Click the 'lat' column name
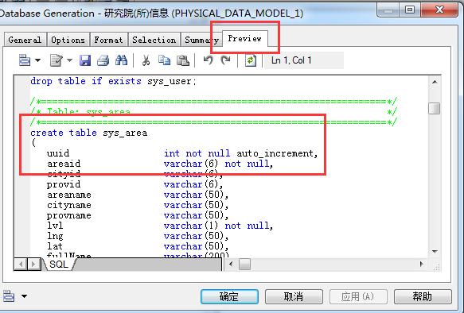Screen dimensions: 464x313 pos(55,246)
